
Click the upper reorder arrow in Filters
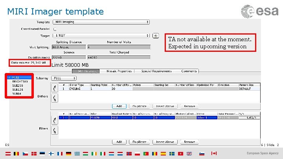(x=55, y=120)
